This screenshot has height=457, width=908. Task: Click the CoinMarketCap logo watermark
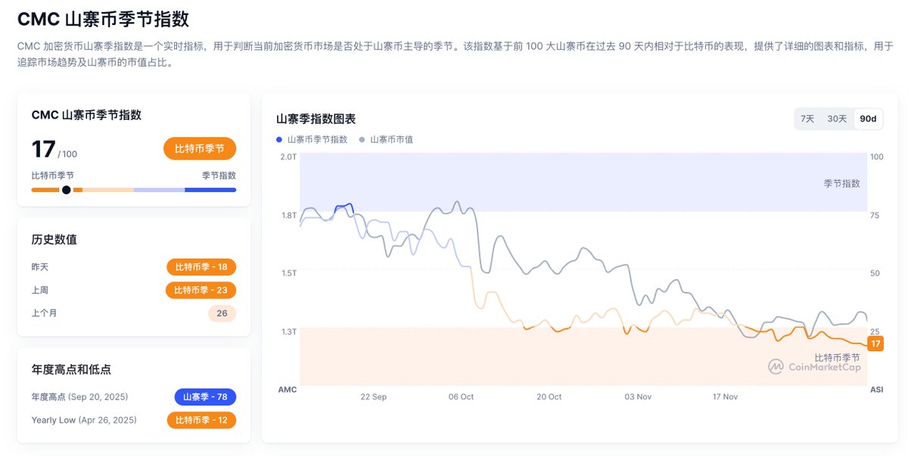coord(813,367)
